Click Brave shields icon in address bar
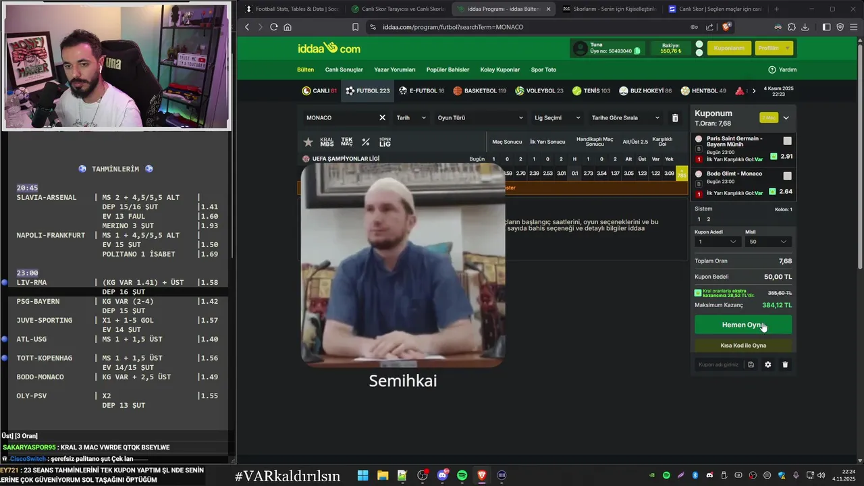This screenshot has height=486, width=864. tap(726, 27)
